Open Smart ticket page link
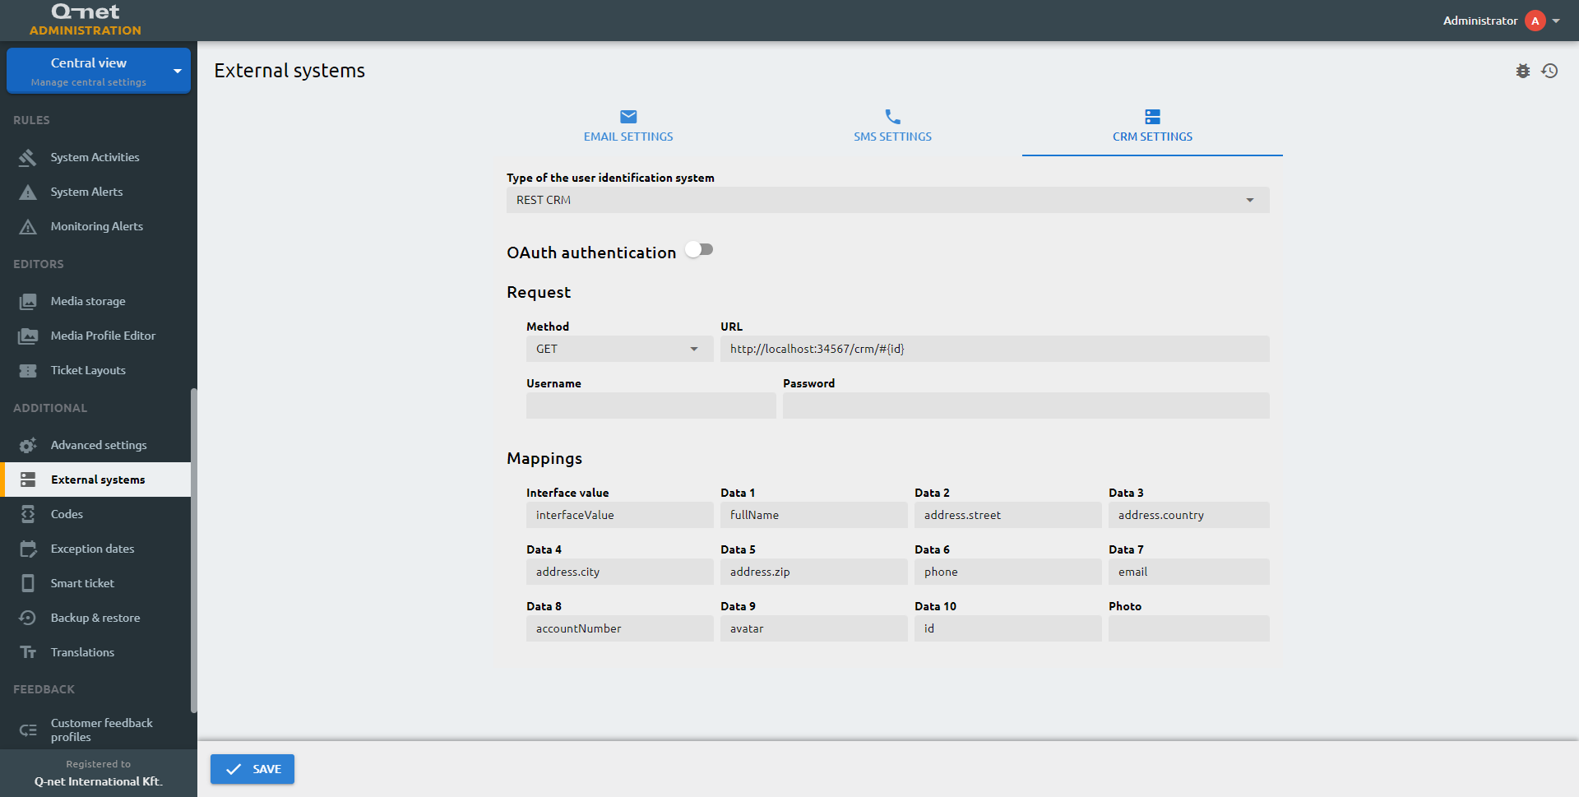Viewport: 1579px width, 797px height. pyautogui.click(x=95, y=583)
